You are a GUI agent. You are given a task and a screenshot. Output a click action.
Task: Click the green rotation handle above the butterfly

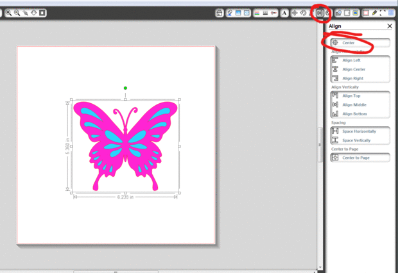point(125,88)
